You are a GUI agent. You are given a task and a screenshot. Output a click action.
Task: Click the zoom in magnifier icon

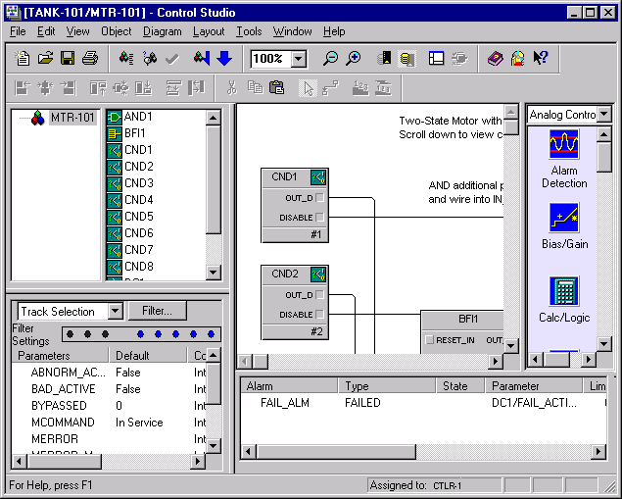(353, 59)
